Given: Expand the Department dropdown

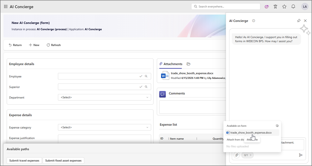Looking at the screenshot, I should point(104,97).
